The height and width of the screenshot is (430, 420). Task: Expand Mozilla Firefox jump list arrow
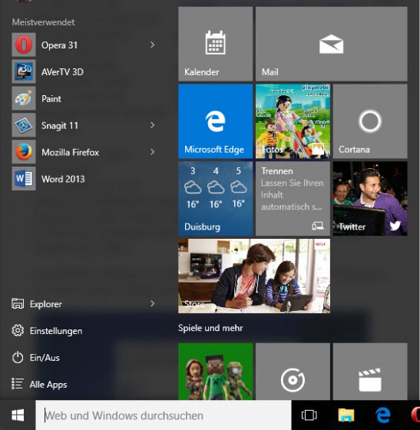153,152
